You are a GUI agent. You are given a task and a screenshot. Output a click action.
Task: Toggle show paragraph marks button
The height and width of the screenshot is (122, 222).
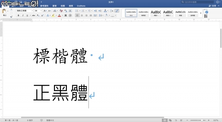[117, 11]
